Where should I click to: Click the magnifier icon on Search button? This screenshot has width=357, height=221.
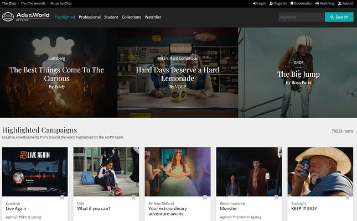pos(332,17)
